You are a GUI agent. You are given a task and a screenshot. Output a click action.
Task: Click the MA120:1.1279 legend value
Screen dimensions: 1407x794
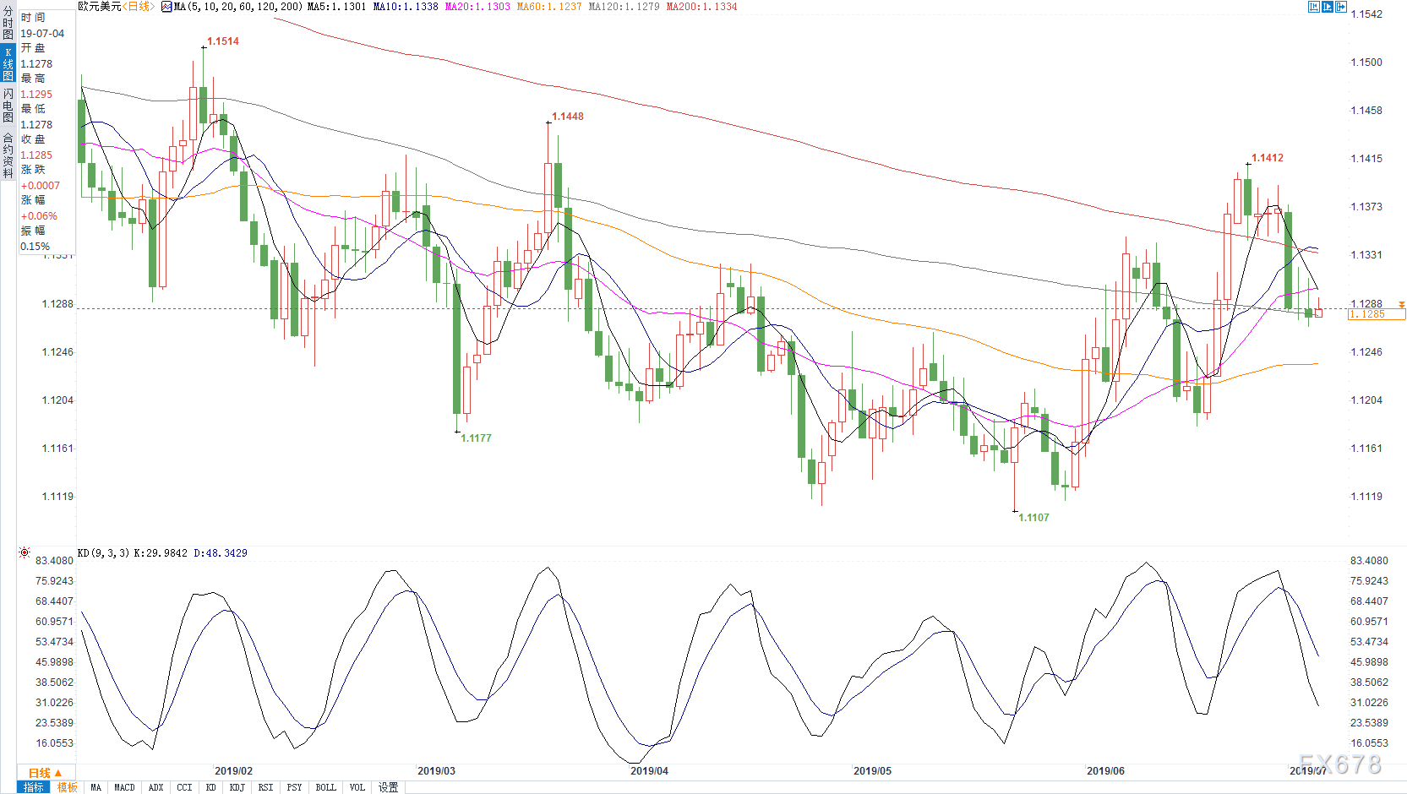click(624, 7)
